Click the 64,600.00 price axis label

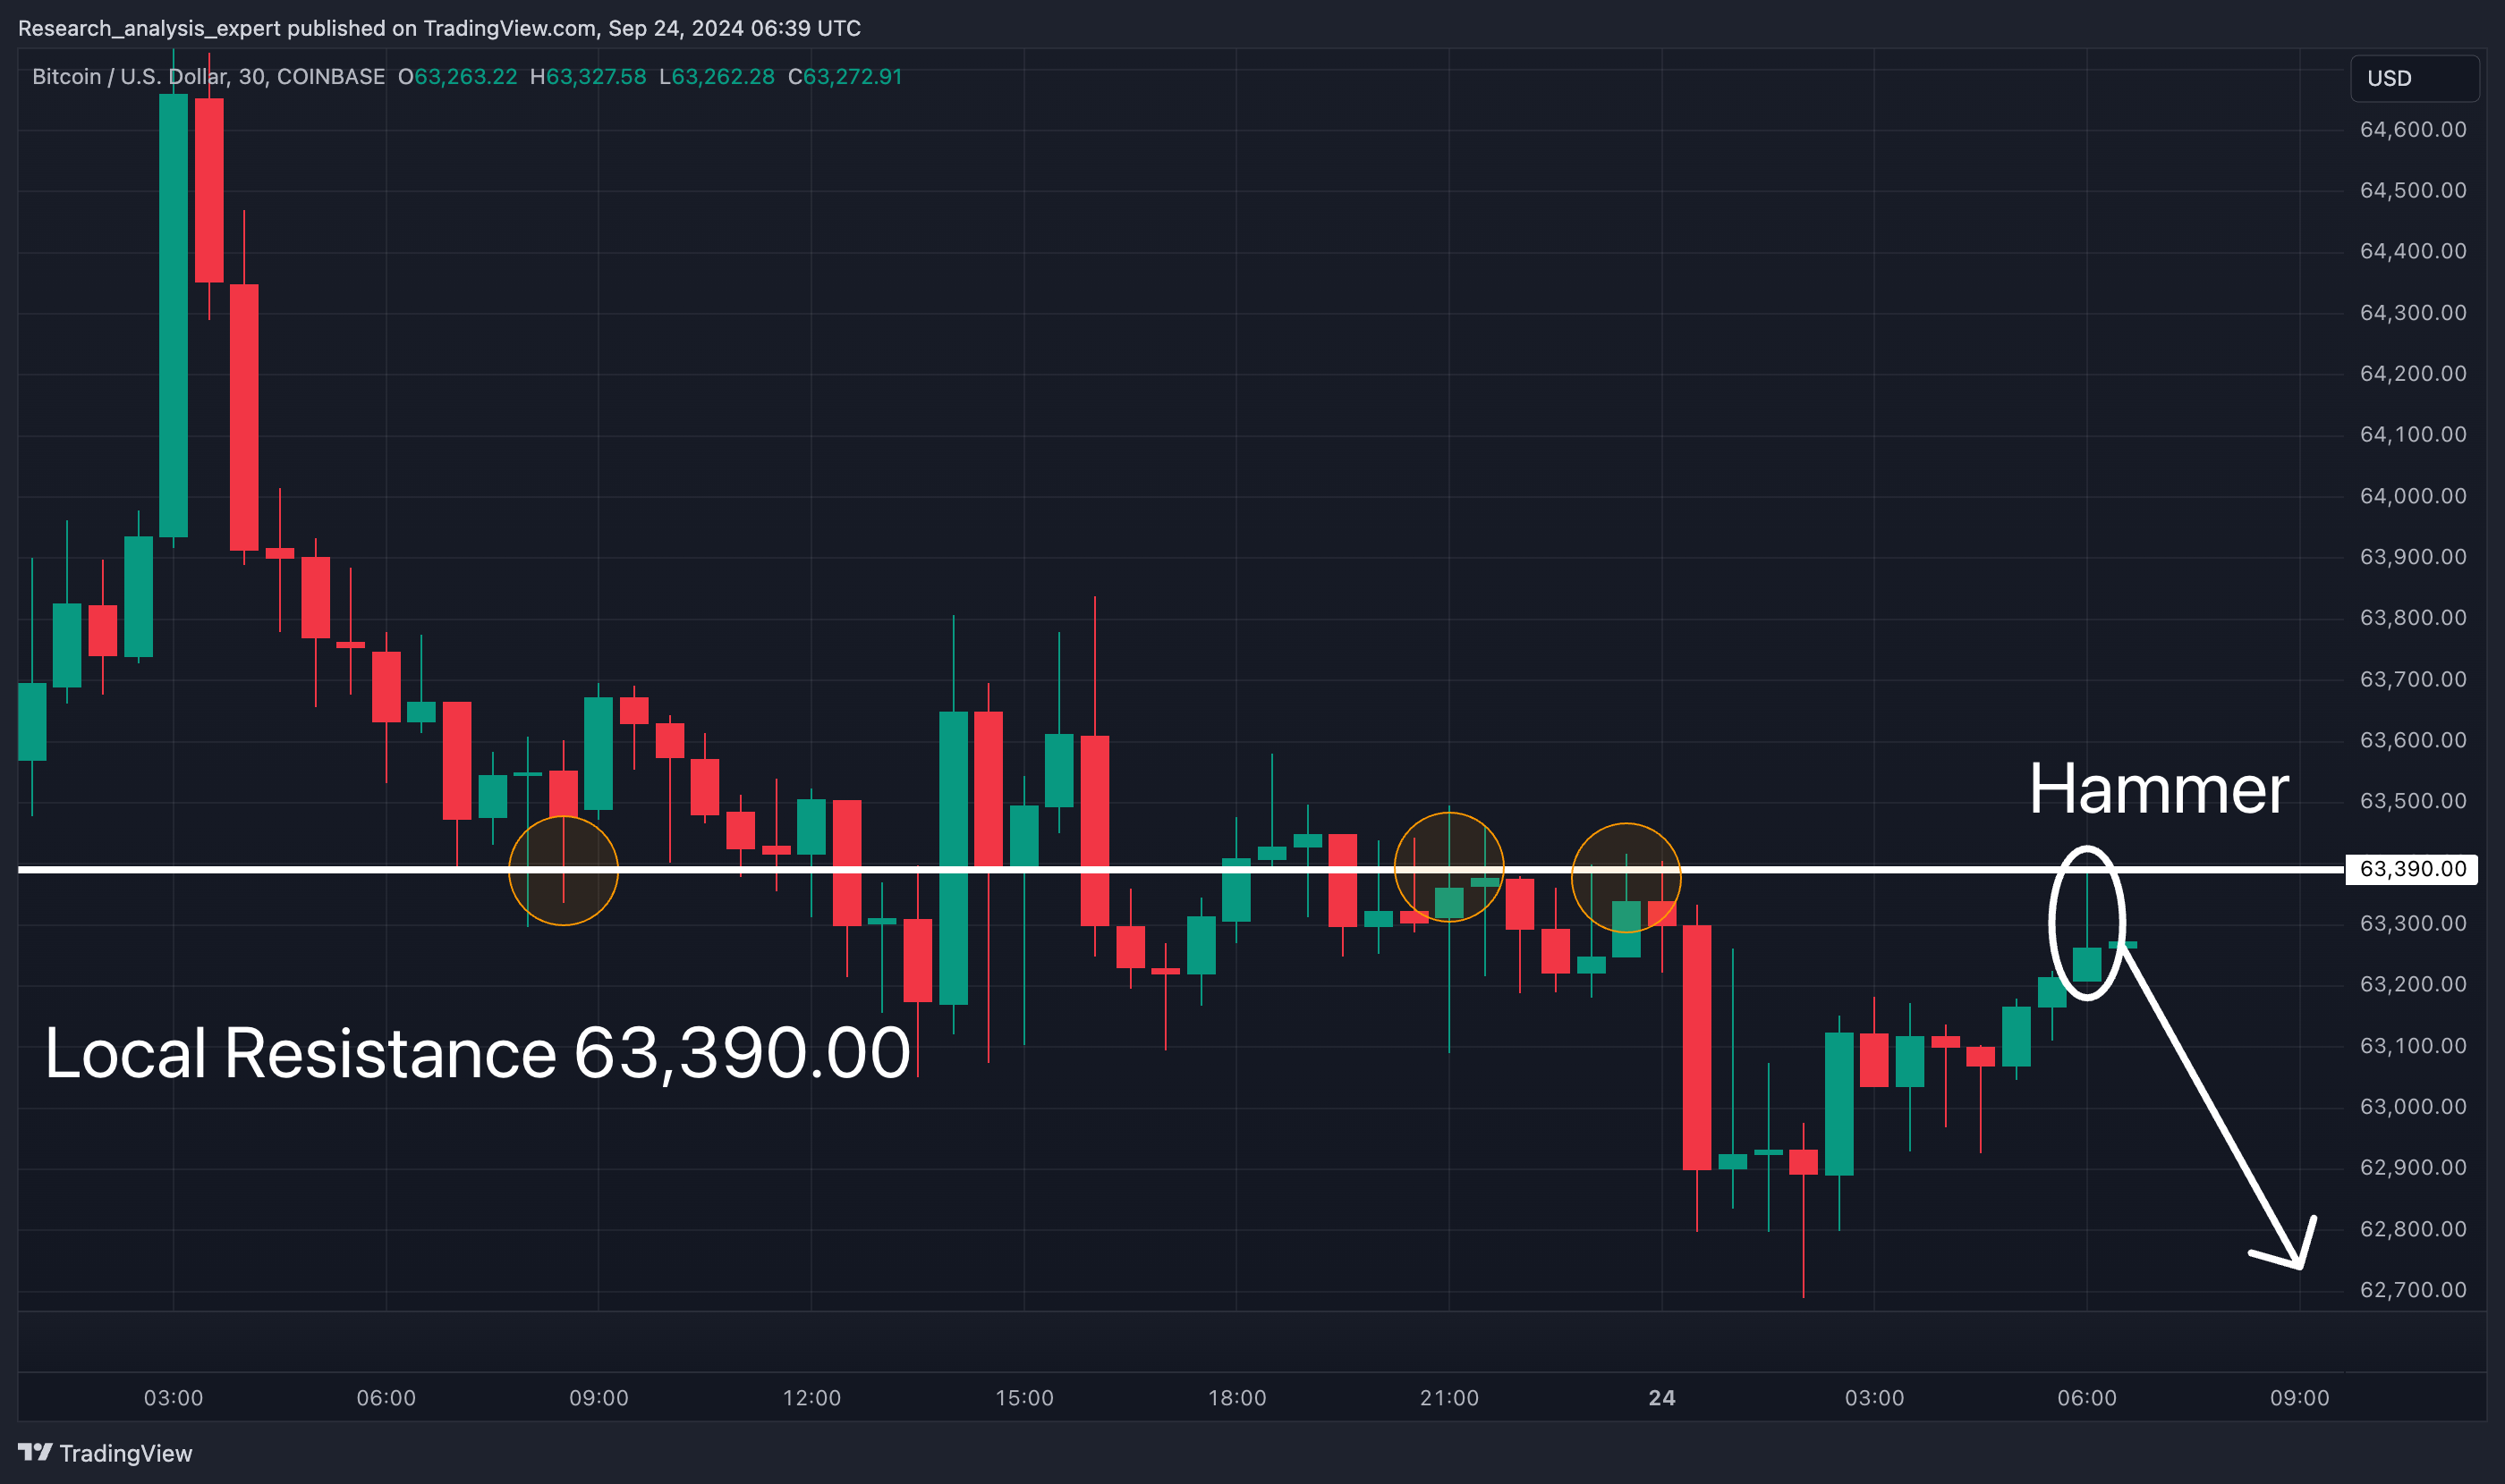tap(2412, 129)
